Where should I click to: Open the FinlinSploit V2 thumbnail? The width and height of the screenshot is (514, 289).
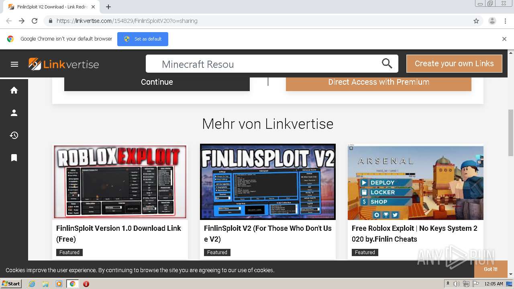[x=268, y=182]
